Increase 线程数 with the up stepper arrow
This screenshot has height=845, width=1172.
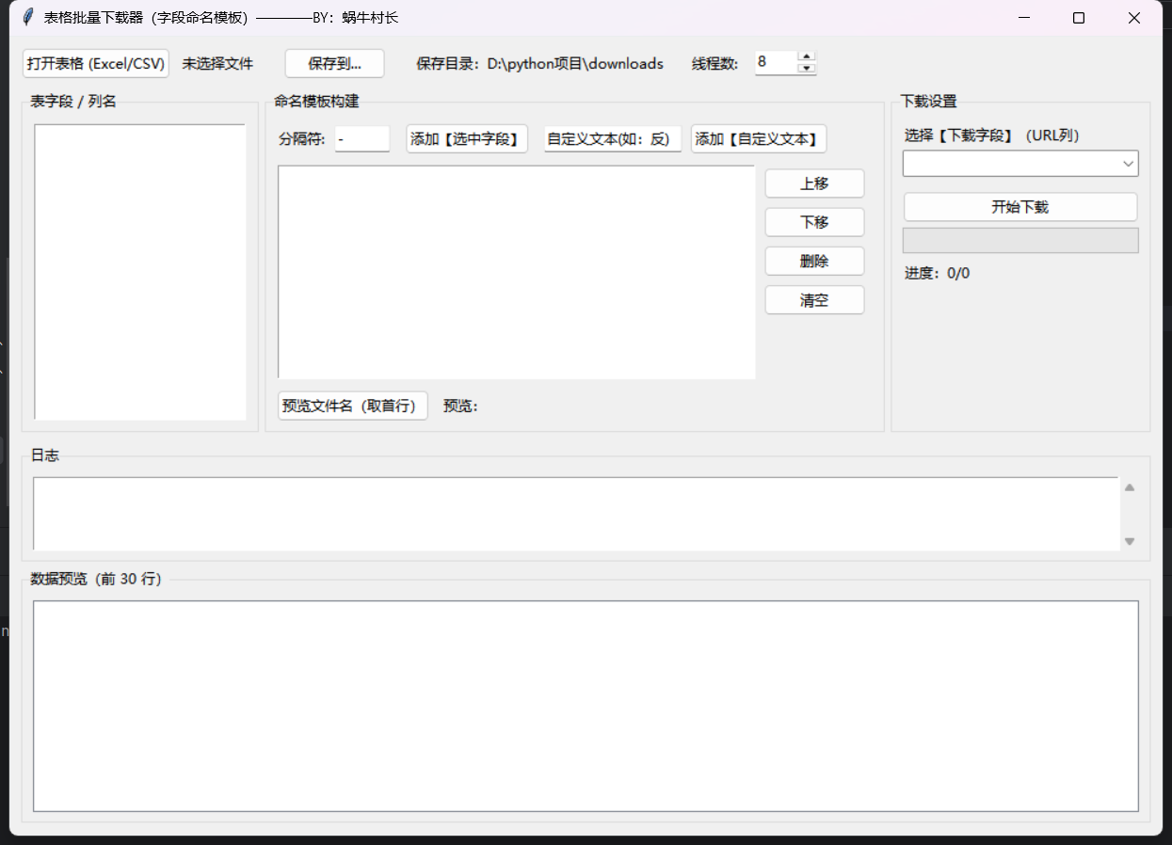(806, 57)
